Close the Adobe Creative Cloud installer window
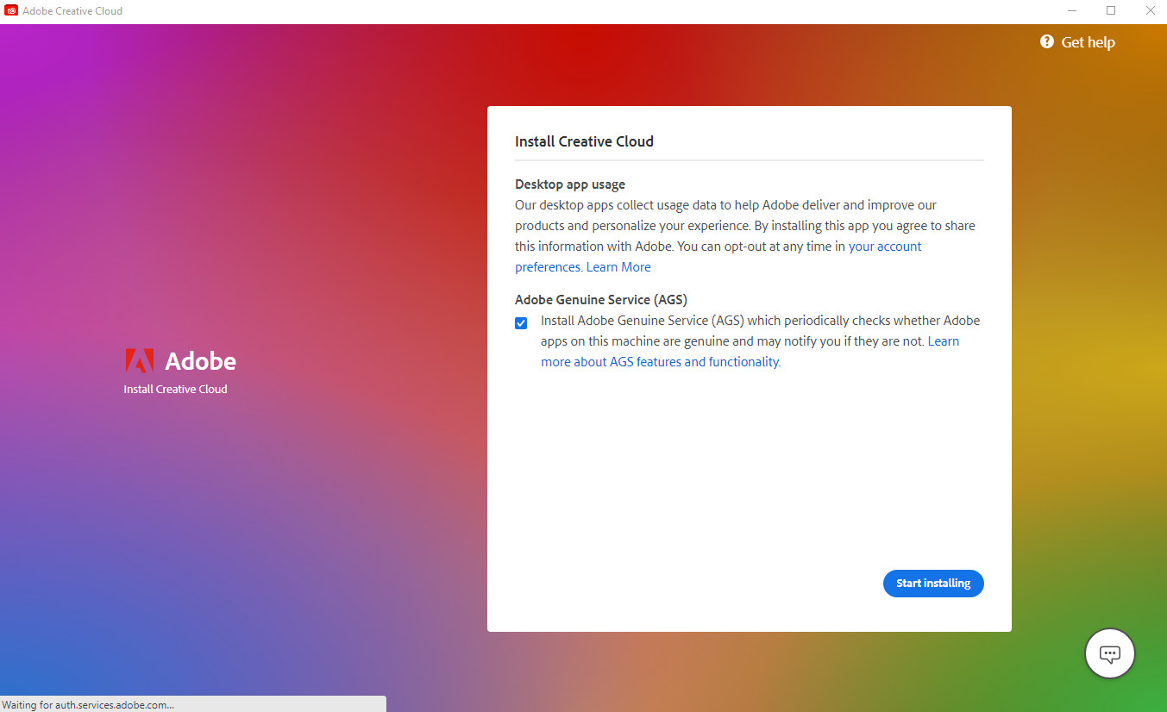1167x712 pixels. pyautogui.click(x=1150, y=11)
